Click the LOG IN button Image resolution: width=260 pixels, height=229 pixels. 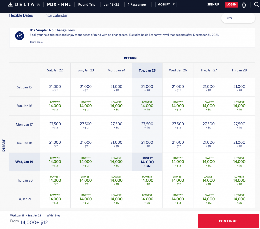point(231,5)
